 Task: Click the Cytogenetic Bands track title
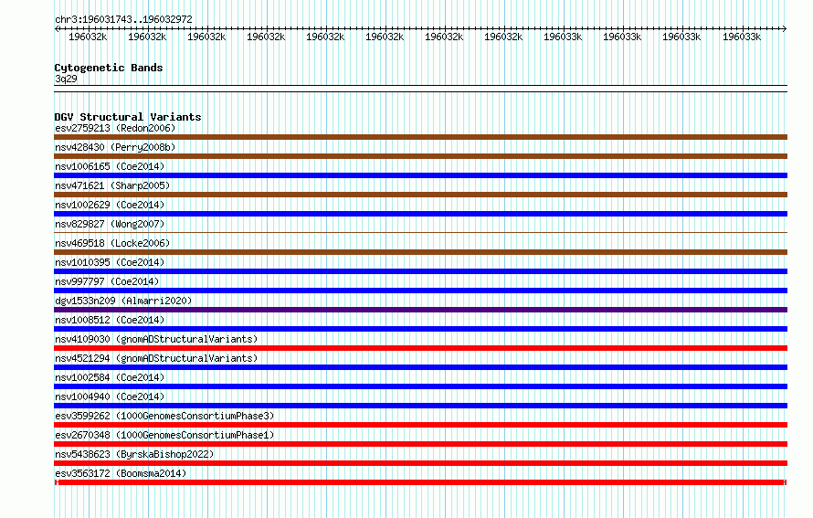(109, 68)
